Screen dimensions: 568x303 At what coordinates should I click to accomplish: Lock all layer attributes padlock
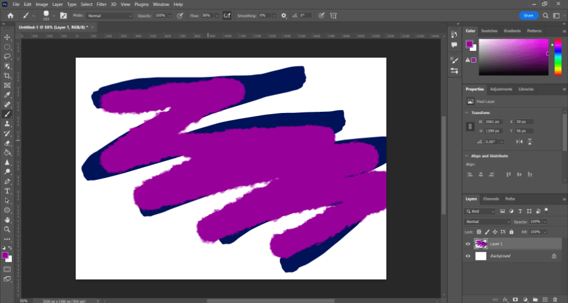[511, 232]
